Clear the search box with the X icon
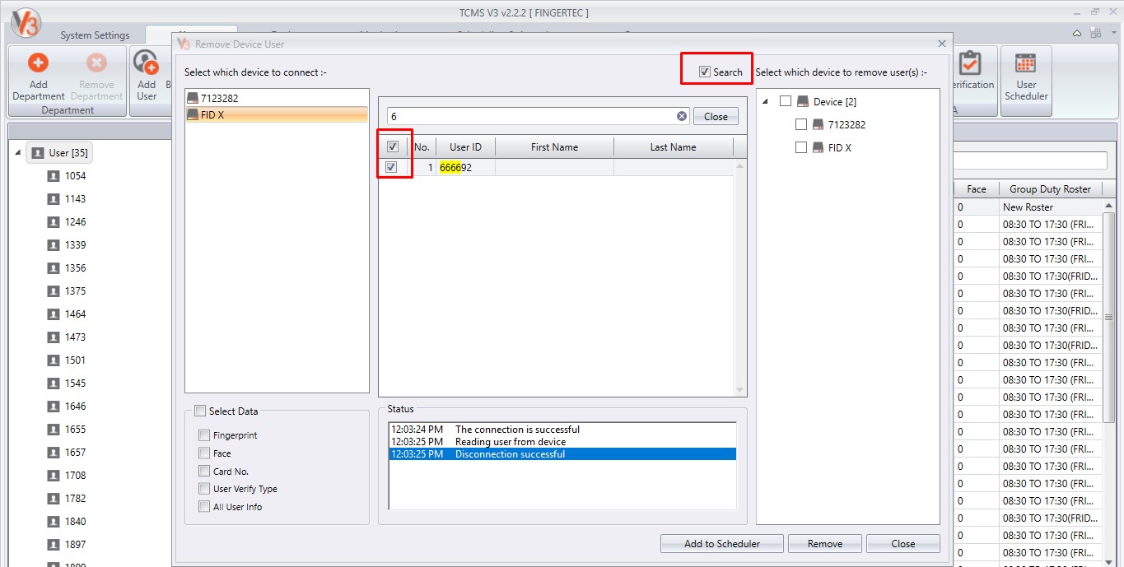Image resolution: width=1124 pixels, height=567 pixels. coord(682,116)
